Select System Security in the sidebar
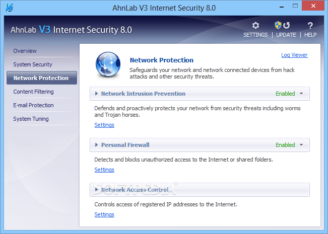328x234 pixels. (33, 64)
